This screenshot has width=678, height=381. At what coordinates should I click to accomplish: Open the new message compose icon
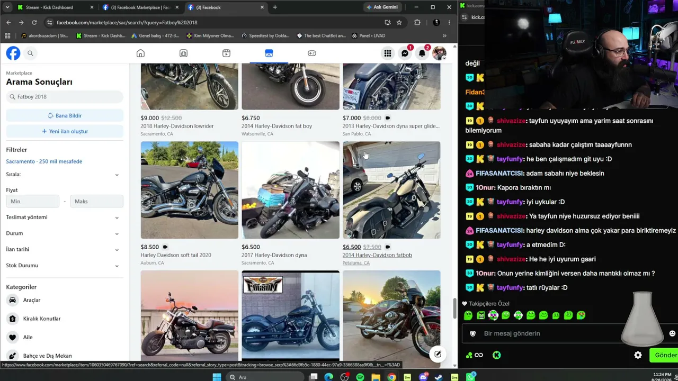pos(438,355)
